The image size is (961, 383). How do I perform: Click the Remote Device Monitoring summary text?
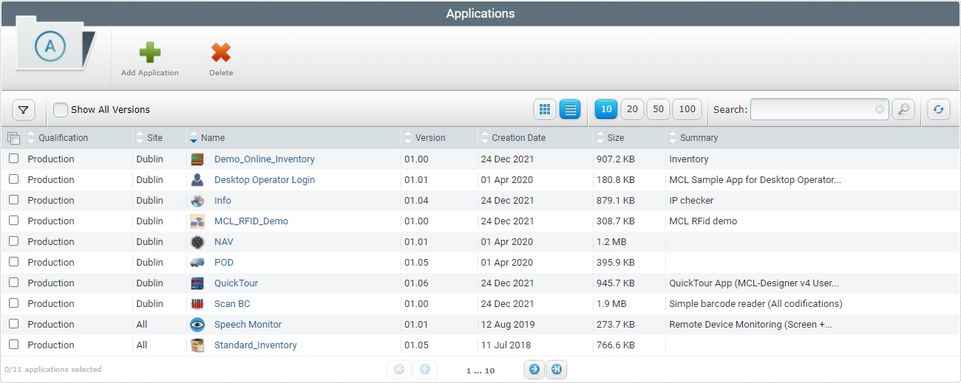(x=750, y=325)
